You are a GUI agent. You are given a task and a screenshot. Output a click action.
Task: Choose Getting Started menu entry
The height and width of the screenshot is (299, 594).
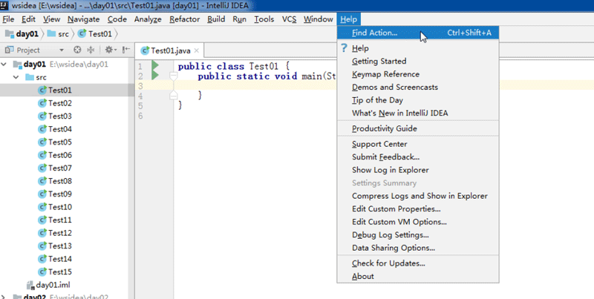point(418,61)
